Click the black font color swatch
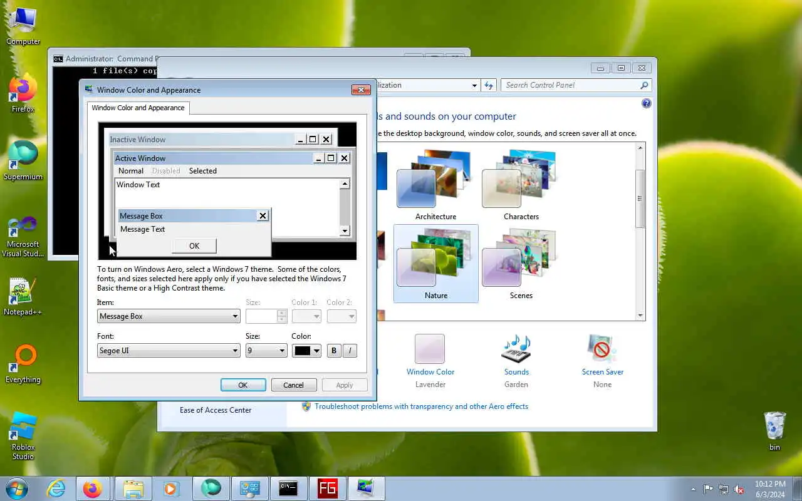This screenshot has width=802, height=501. pos(303,351)
